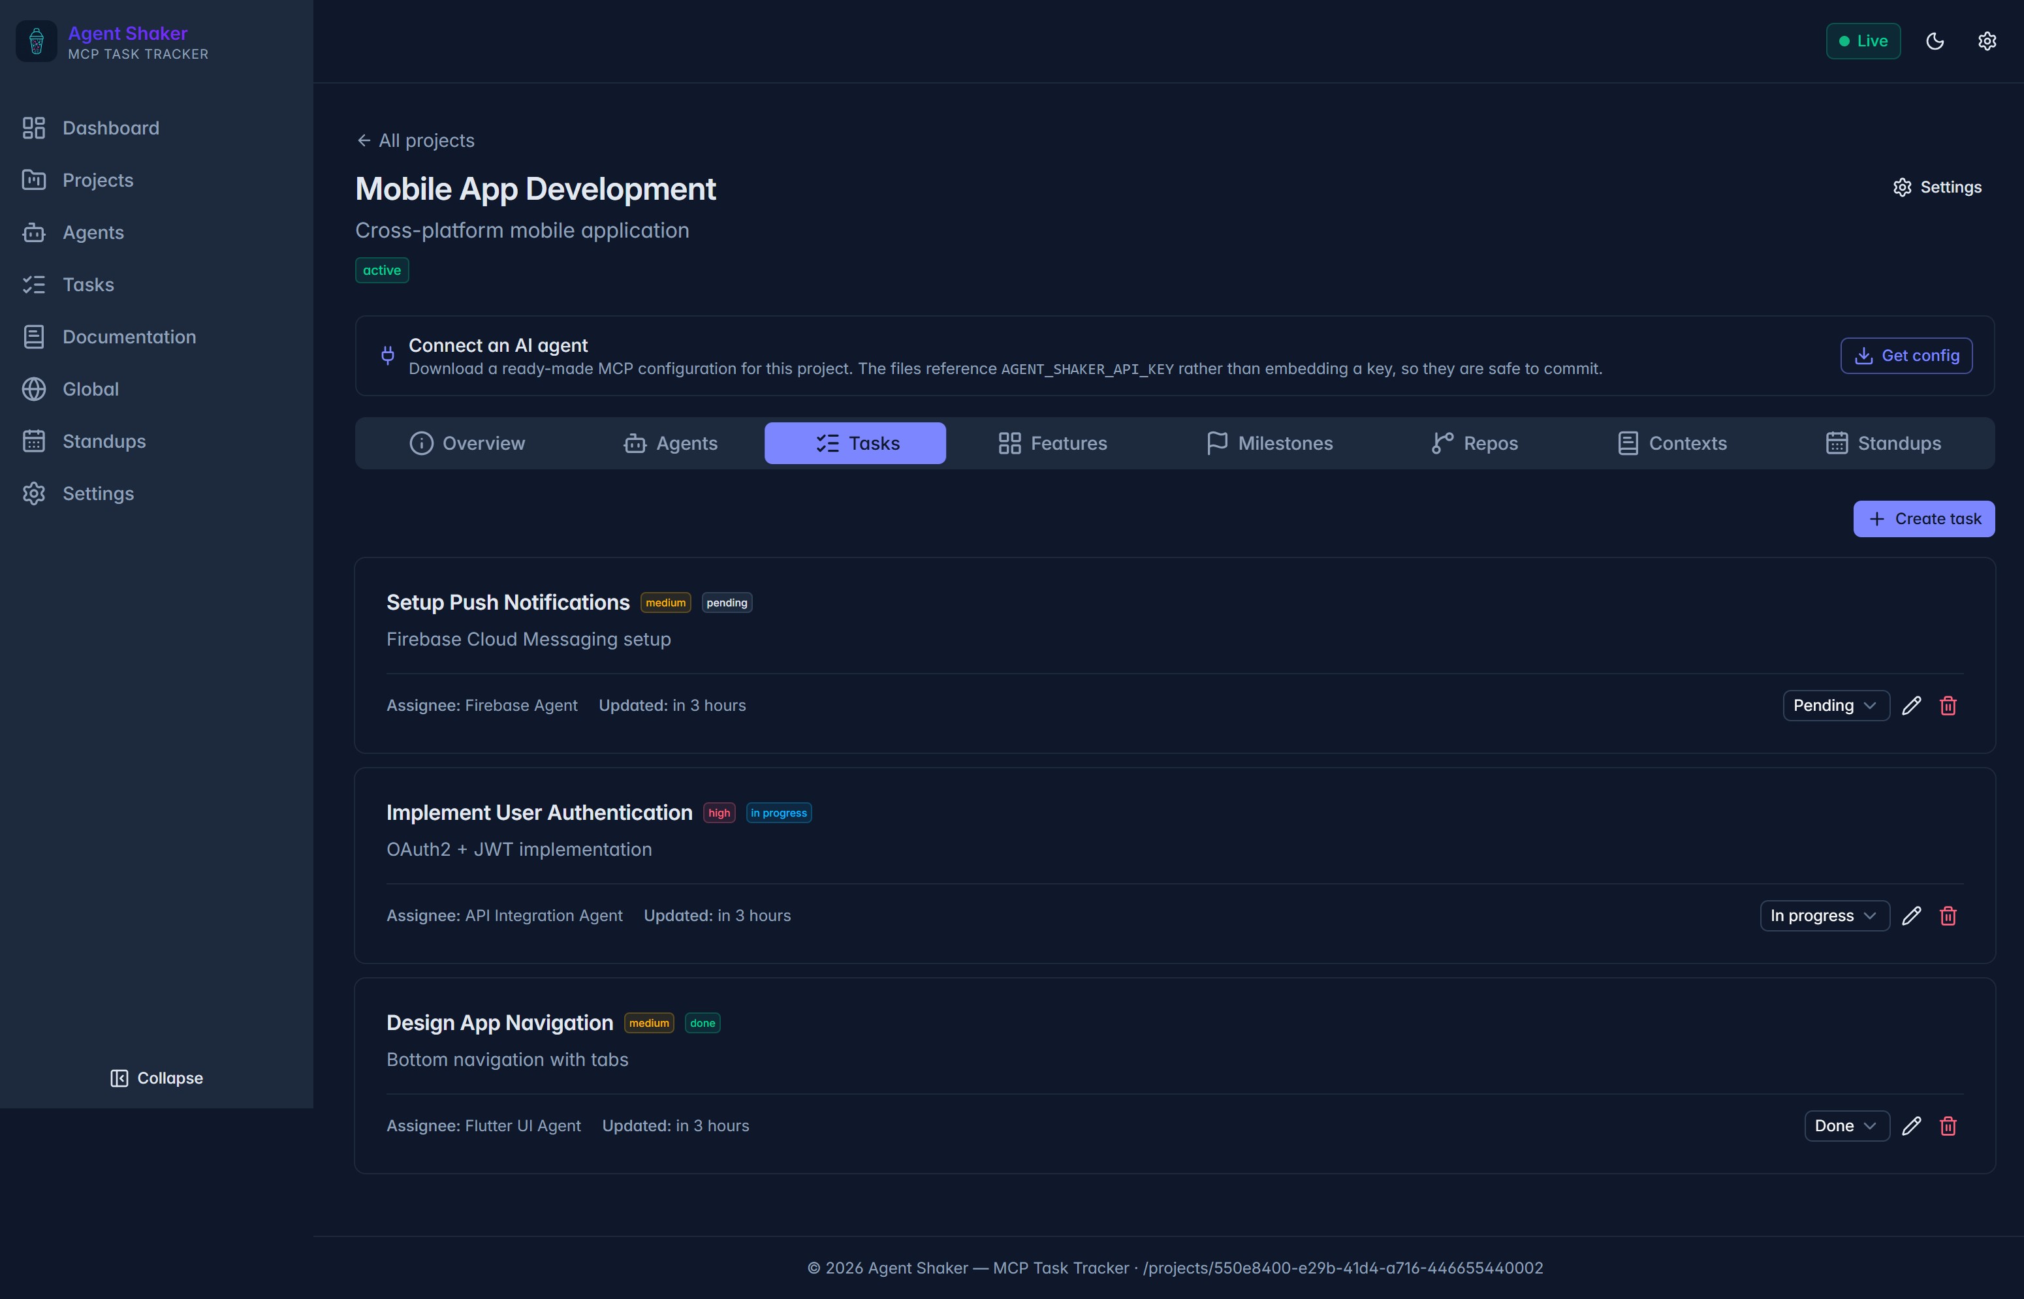Select the highlighted Tasks tab

[855, 444]
